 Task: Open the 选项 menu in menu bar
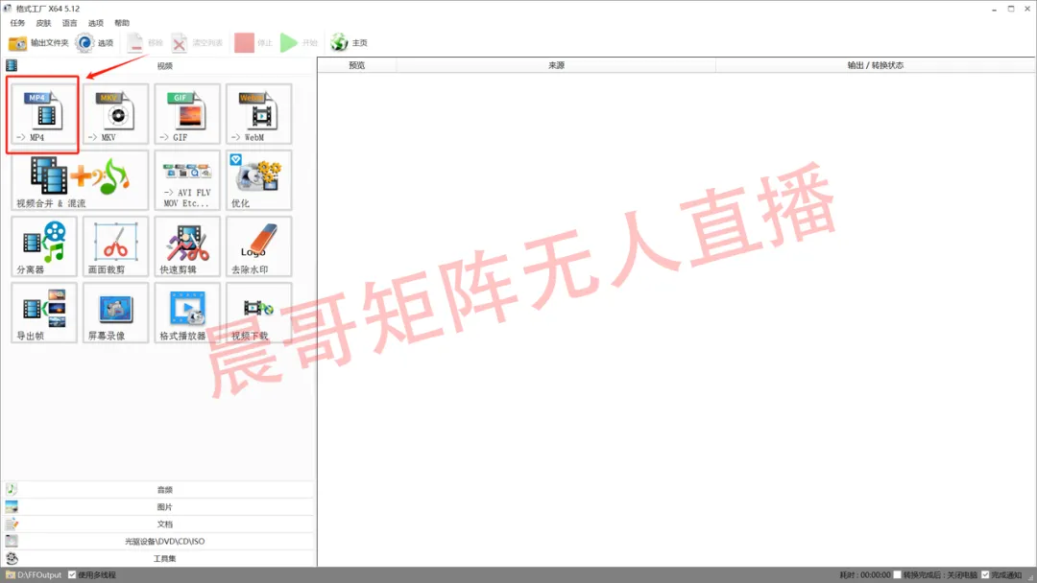pos(96,23)
